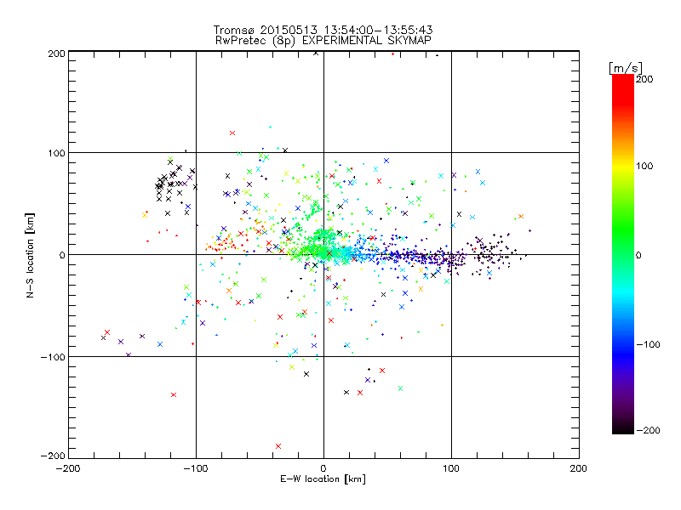The image size is (681, 510).
Task: Click the y-axis tick label '-100'
Action: tap(53, 357)
